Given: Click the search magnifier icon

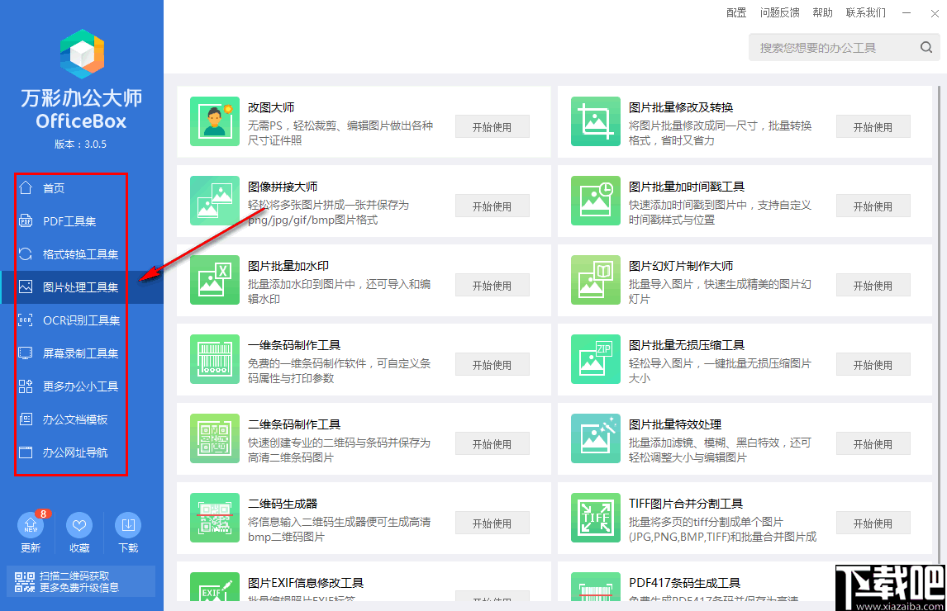Looking at the screenshot, I should (926, 47).
